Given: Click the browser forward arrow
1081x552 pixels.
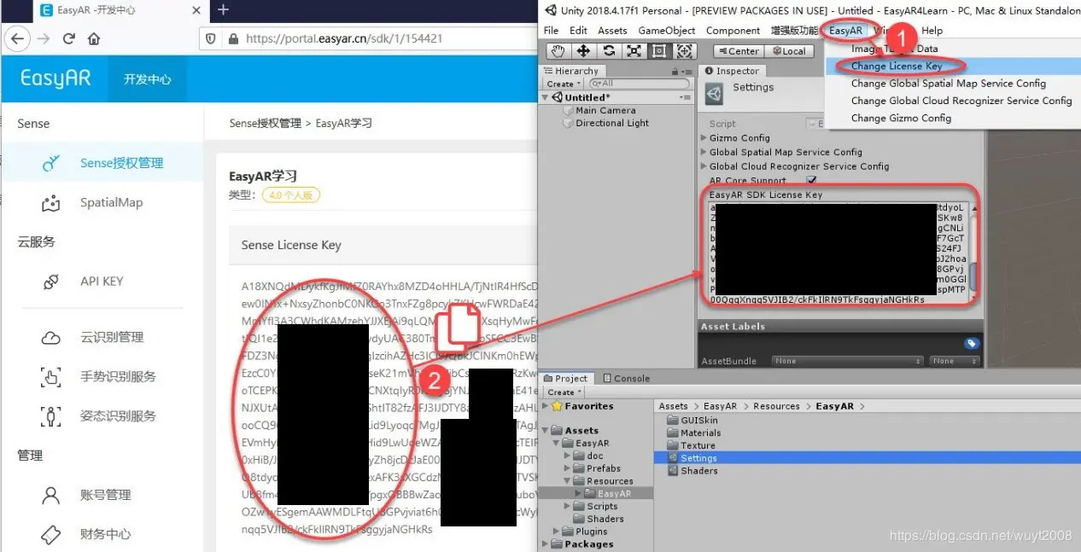Looking at the screenshot, I should point(44,38).
